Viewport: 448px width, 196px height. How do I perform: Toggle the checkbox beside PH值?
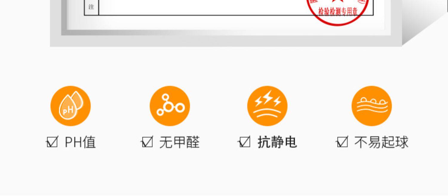[52, 142]
